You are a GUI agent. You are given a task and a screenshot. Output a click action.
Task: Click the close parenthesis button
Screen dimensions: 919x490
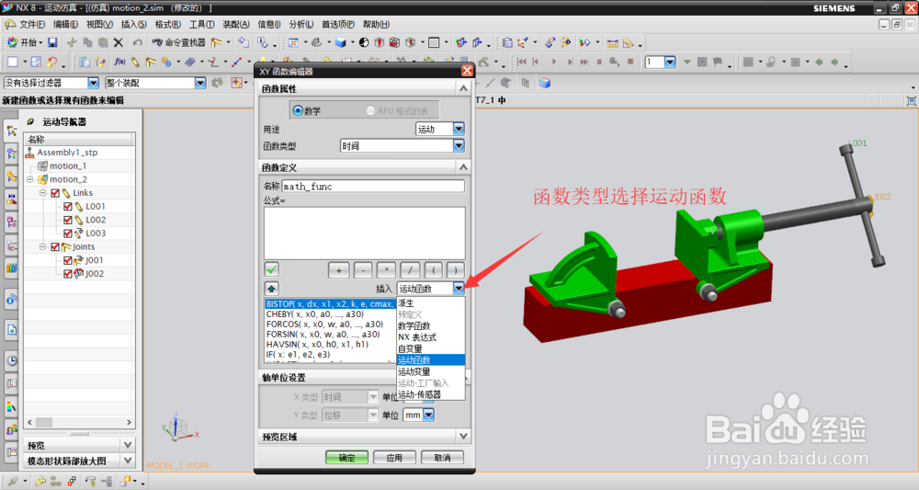pos(456,270)
